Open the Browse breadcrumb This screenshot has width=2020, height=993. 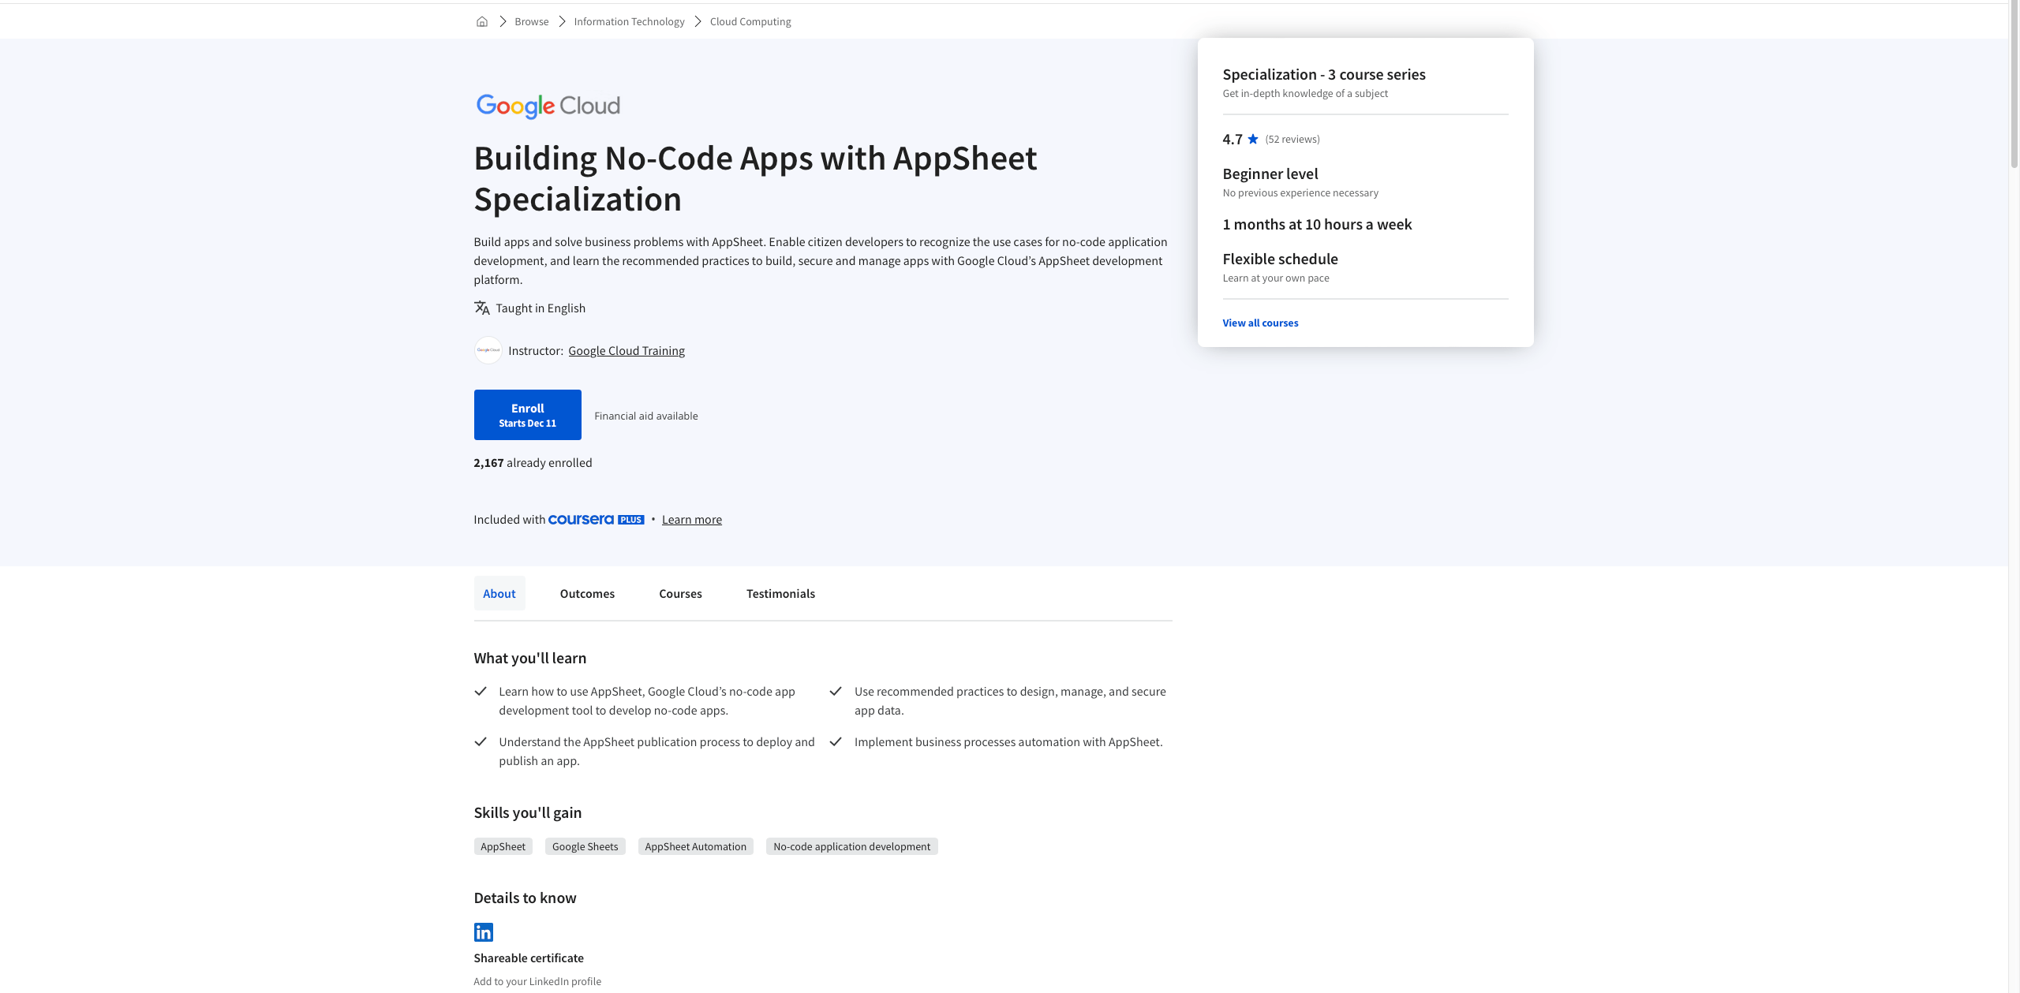pyautogui.click(x=532, y=21)
